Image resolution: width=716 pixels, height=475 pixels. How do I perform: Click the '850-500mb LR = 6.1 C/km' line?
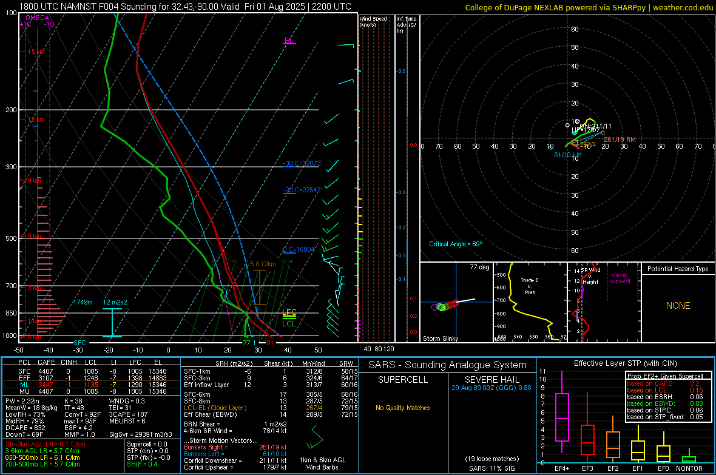coord(42,457)
